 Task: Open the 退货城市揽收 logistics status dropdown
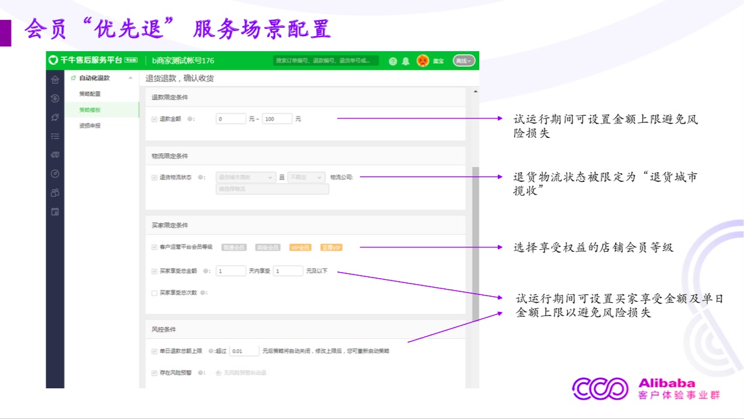246,178
